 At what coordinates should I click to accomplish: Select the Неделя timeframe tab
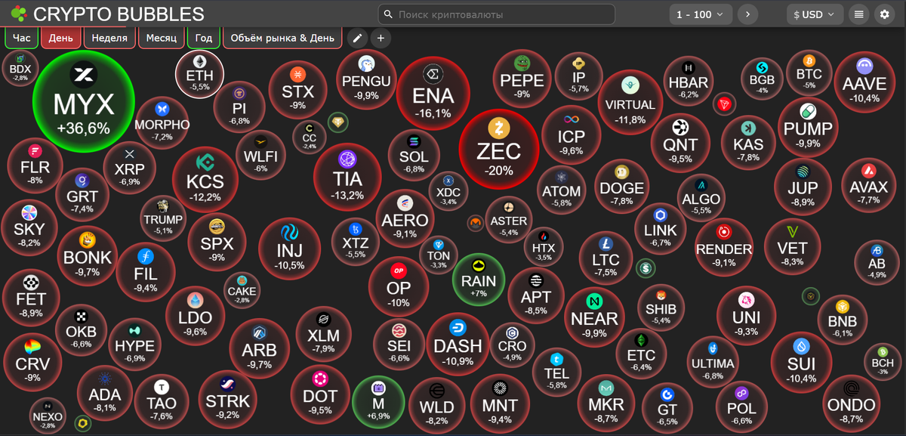pos(109,38)
